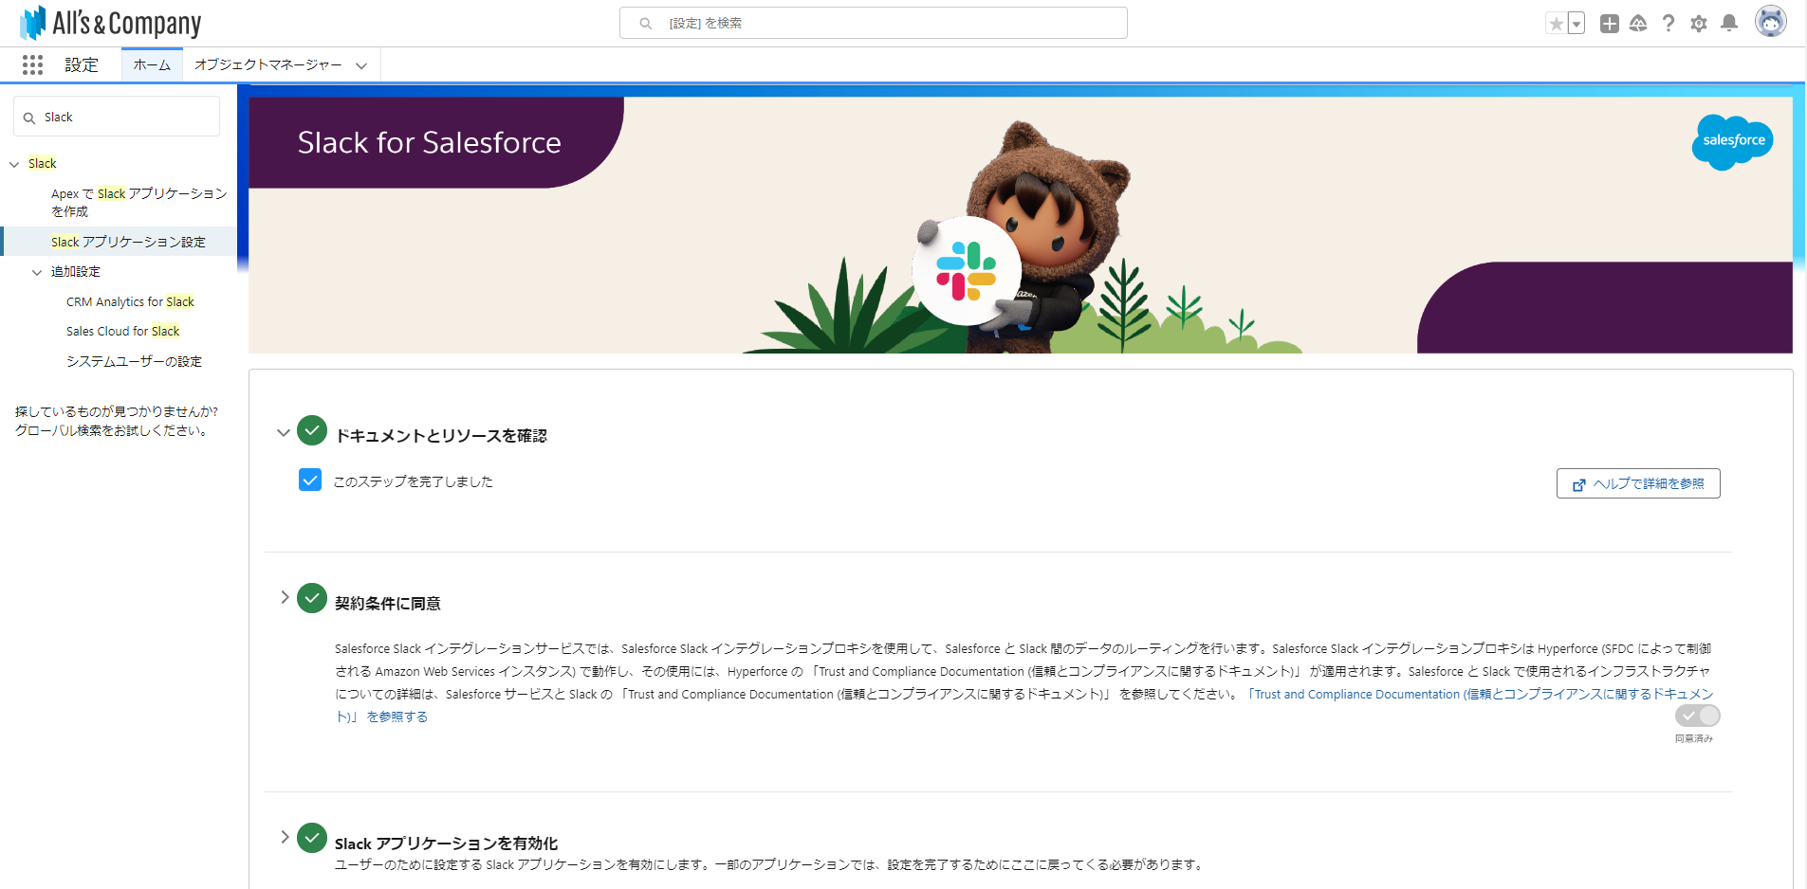Screen dimensions: 1807x889
Task: Click the 設定 app name label
Action: tap(82, 64)
